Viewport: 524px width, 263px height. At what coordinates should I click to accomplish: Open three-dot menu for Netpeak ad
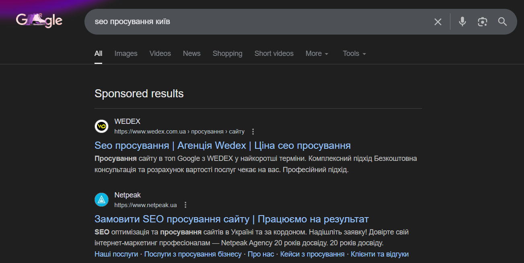[x=185, y=205]
